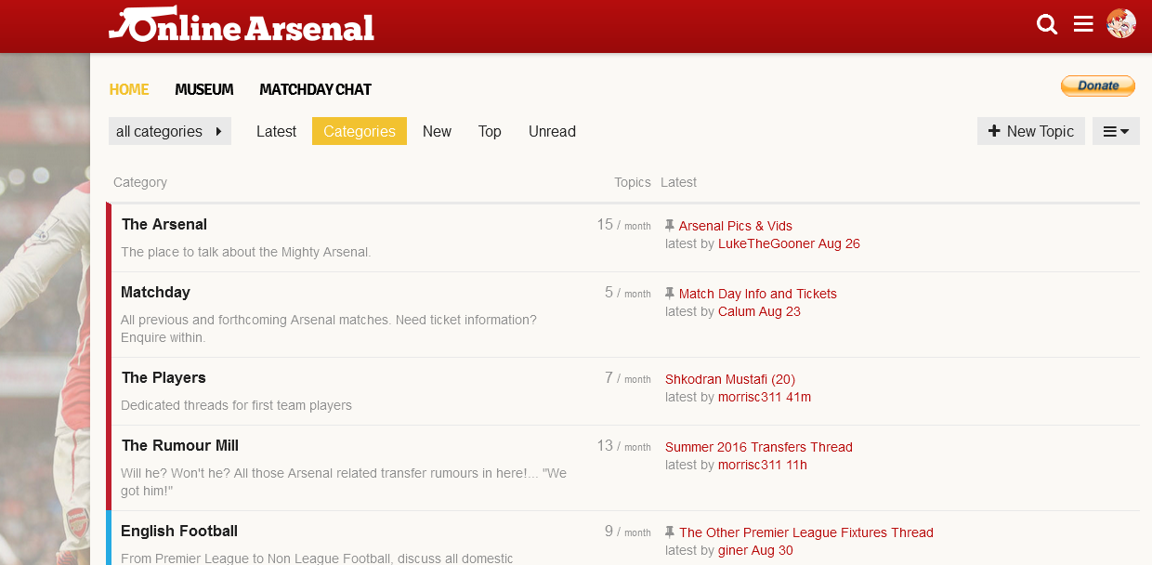The image size is (1152, 565).
Task: Open Matchday Chat from the navigation
Action: pyautogui.click(x=315, y=89)
